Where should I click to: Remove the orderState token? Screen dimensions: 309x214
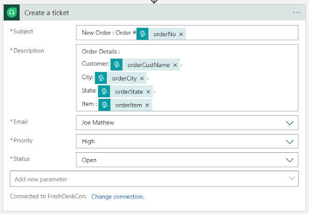(x=148, y=92)
